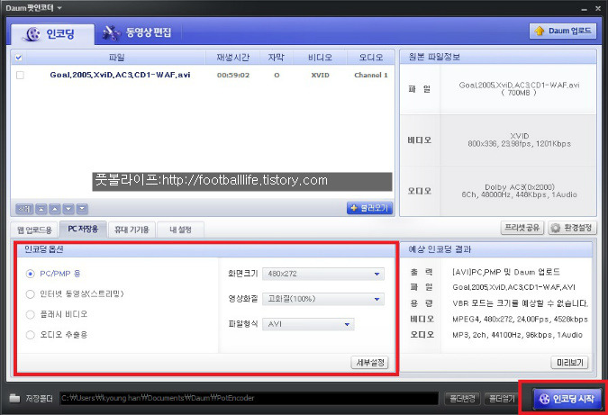Click the 미리보기 preview button
Image resolution: width=608 pixels, height=415 pixels.
coord(569,363)
